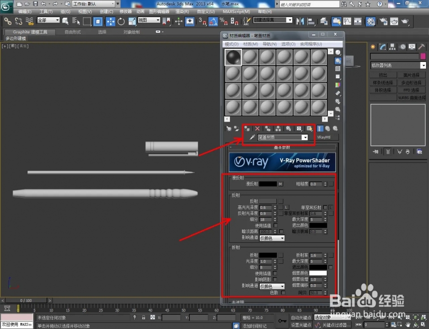Open 选定对象 key filter dropdown

click(x=332, y=317)
